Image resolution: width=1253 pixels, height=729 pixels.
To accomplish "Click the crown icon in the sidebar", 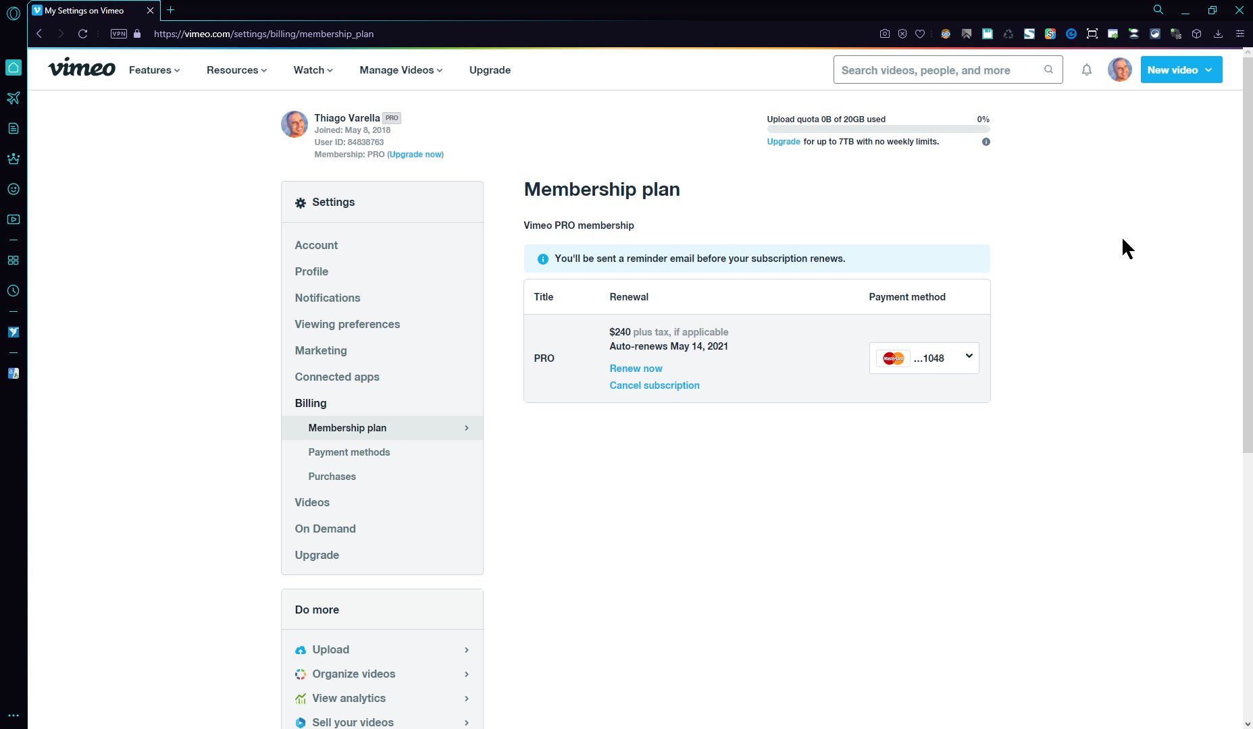I will (x=14, y=159).
